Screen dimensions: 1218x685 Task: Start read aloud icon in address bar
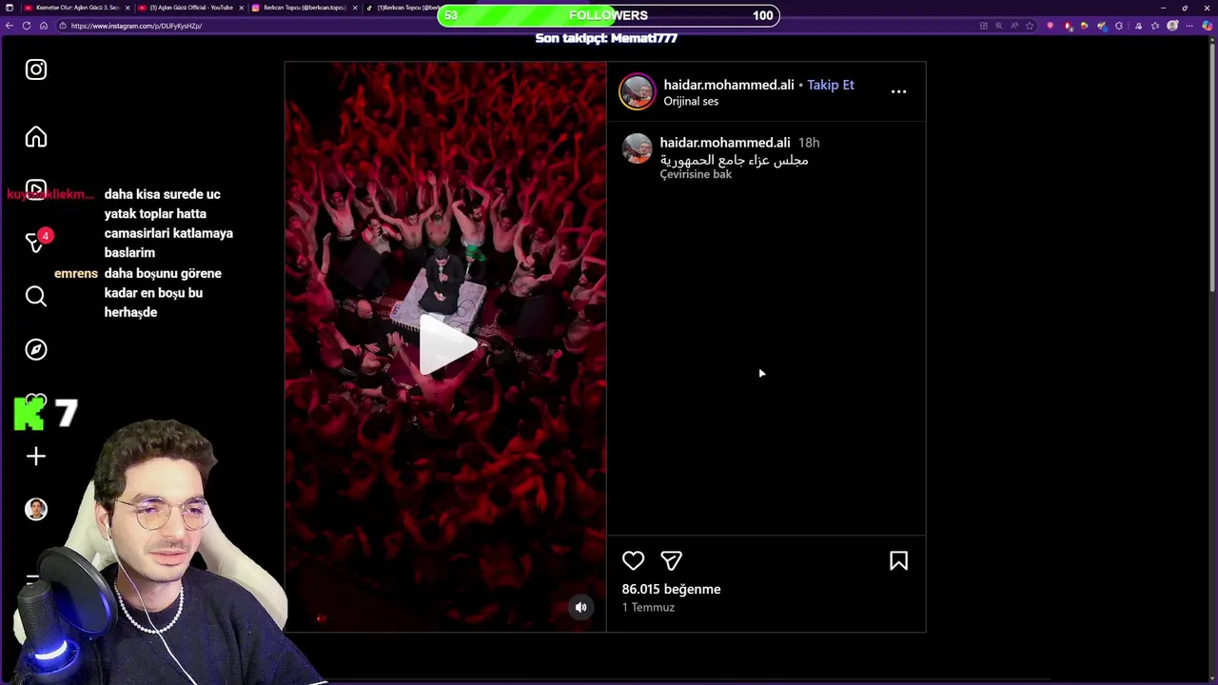1014,26
